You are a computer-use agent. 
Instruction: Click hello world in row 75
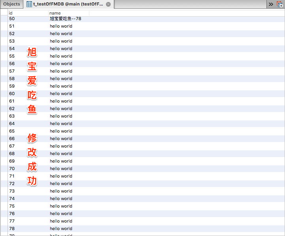click(x=61, y=206)
